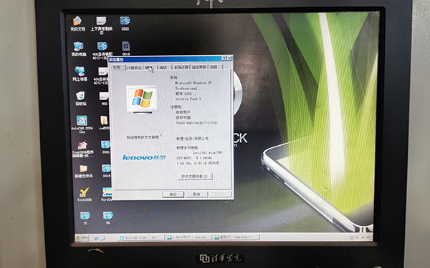Viewport: 430px width, 268px height.
Task: Switch to the Automatic Updates tab
Action: tap(199, 67)
